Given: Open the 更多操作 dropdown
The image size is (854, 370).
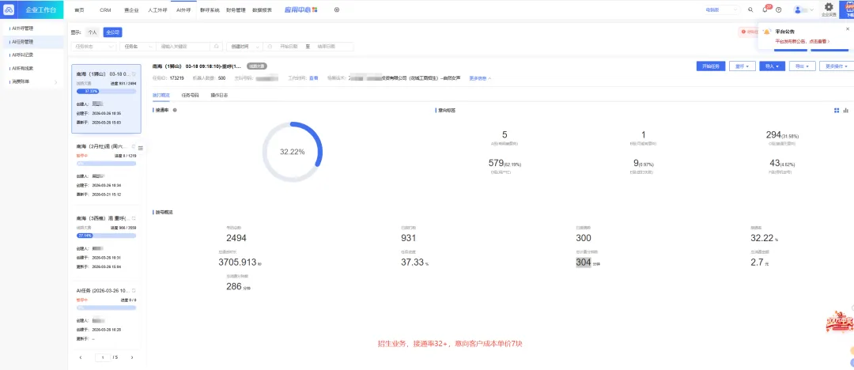Looking at the screenshot, I should [x=836, y=66].
